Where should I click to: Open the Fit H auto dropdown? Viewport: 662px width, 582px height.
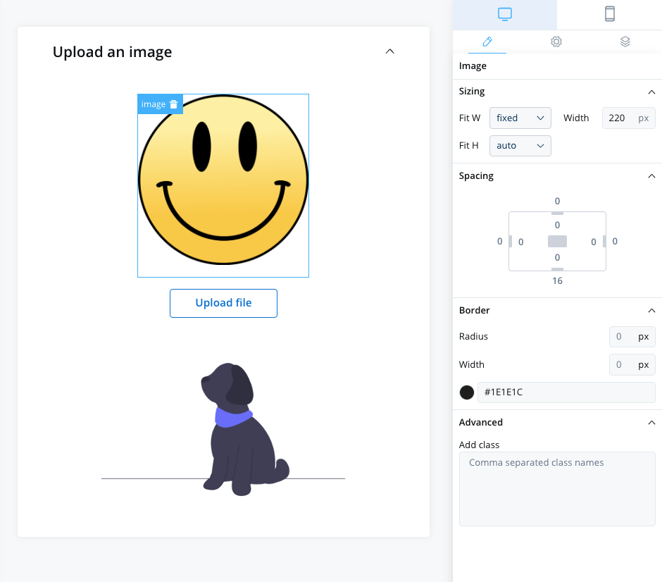tap(520, 146)
